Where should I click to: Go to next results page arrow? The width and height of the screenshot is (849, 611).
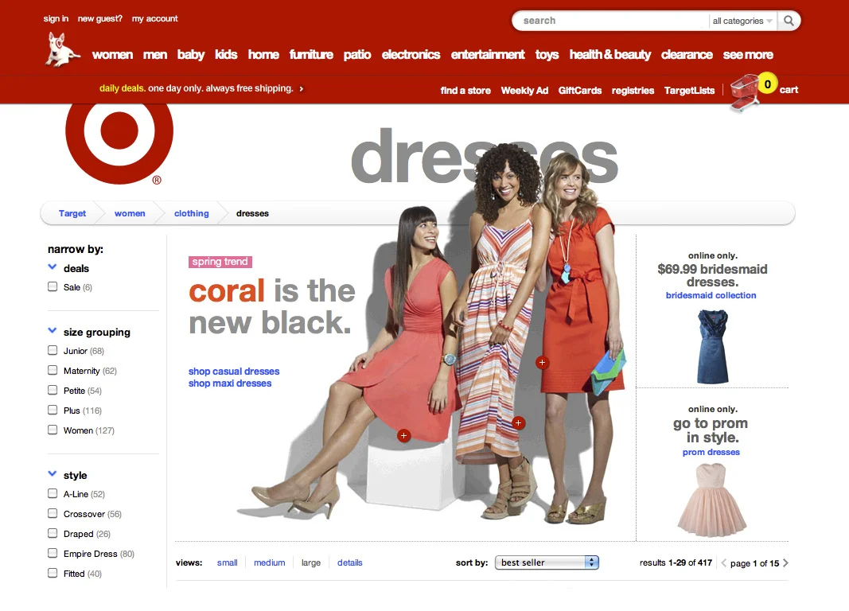point(785,562)
